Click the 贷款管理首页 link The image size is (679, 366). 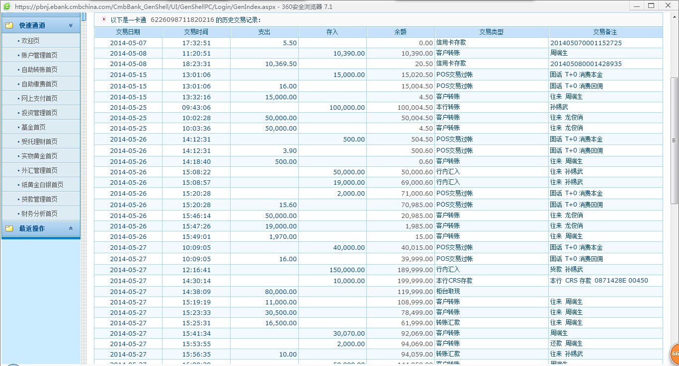click(39, 199)
